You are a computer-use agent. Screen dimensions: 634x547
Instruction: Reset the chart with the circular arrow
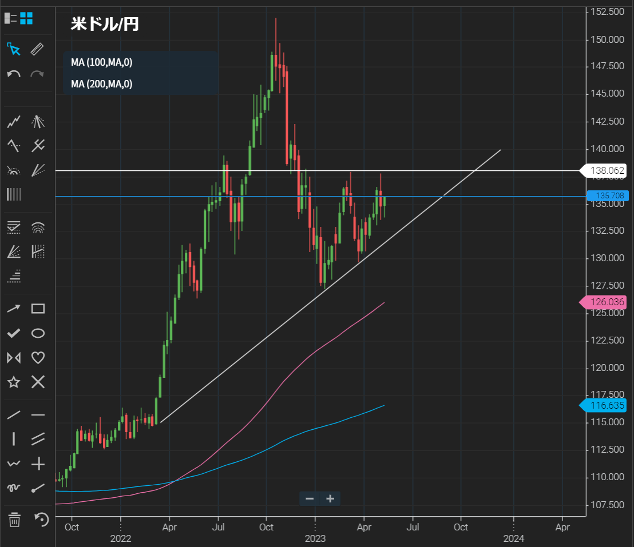coord(41,520)
